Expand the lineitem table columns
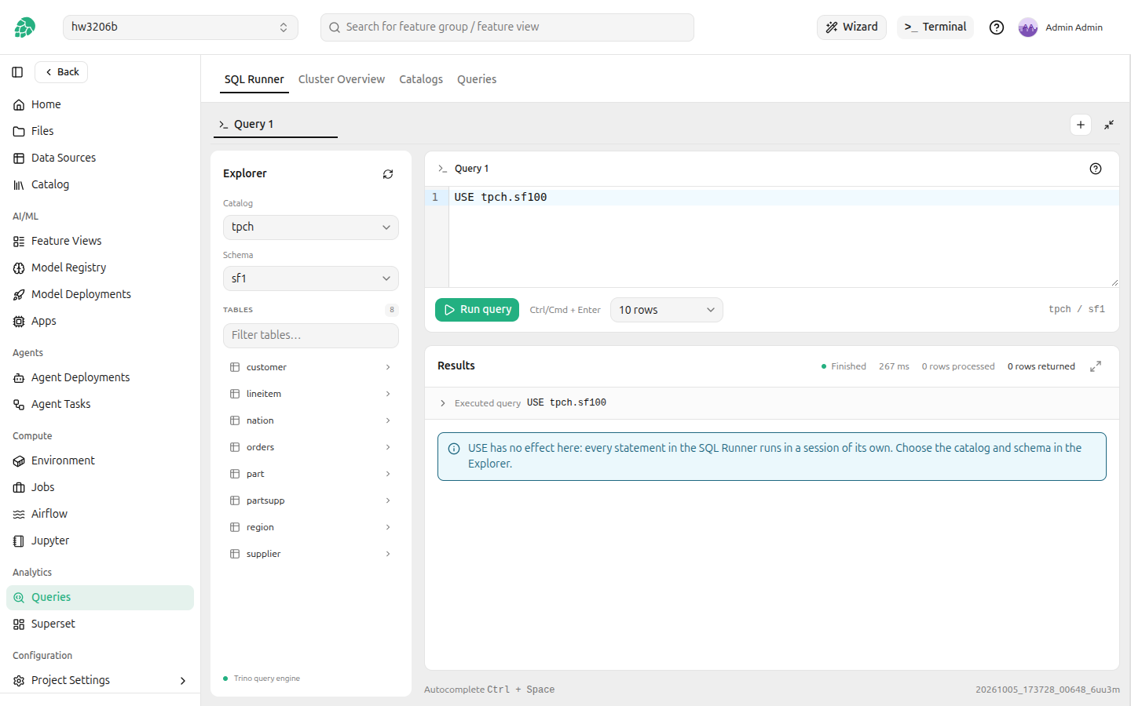The image size is (1131, 706). (311, 394)
